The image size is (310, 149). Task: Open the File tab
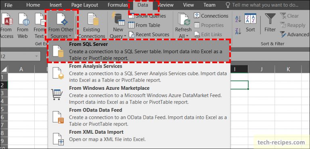(8, 5)
